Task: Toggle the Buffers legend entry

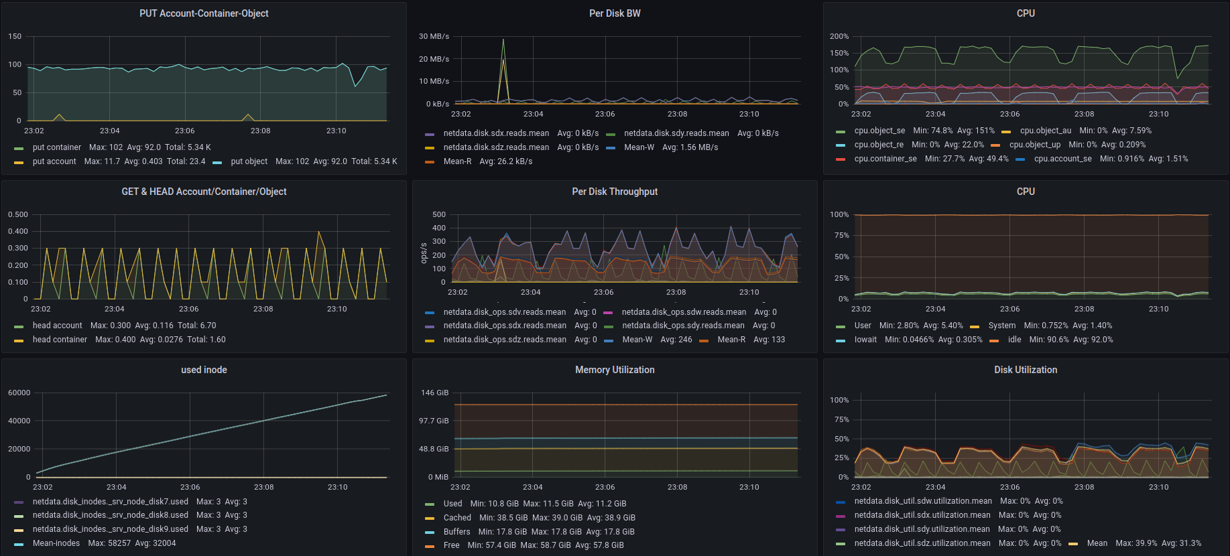Action: click(x=456, y=532)
